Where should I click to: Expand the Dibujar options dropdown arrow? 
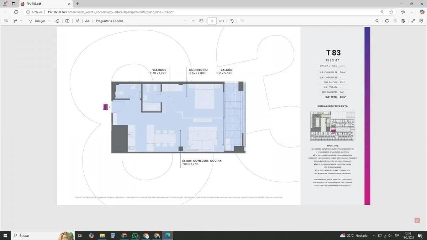[x=49, y=21]
